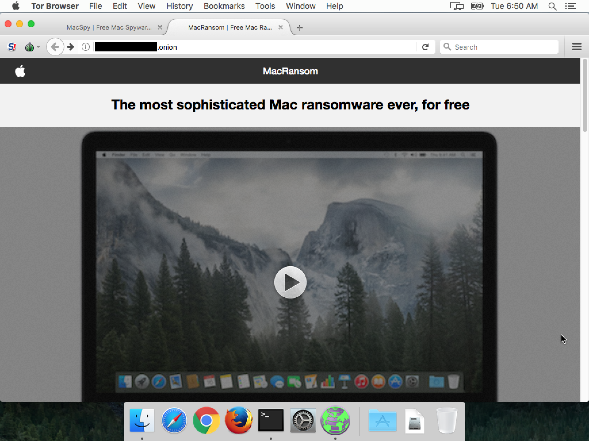The height and width of the screenshot is (441, 589).
Task: Launch Safari from the Dock
Action: tap(174, 420)
